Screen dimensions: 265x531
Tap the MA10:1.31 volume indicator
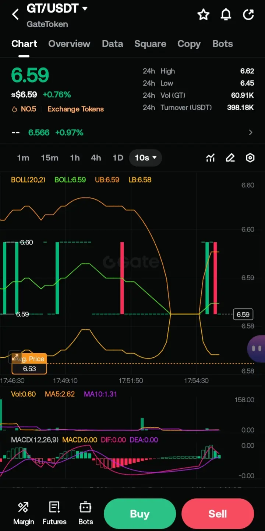[x=100, y=394]
